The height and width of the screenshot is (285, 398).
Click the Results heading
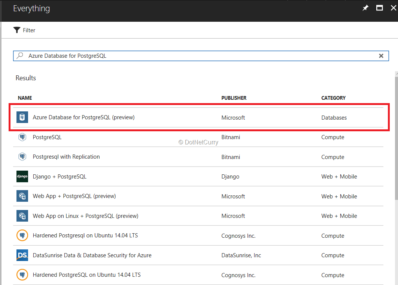[25, 78]
